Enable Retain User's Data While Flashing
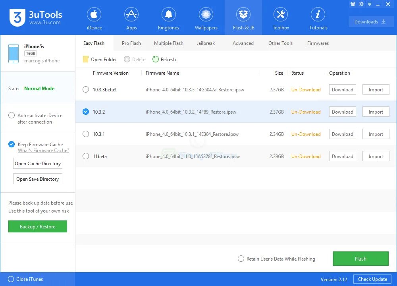The image size is (397, 286). pos(241,259)
